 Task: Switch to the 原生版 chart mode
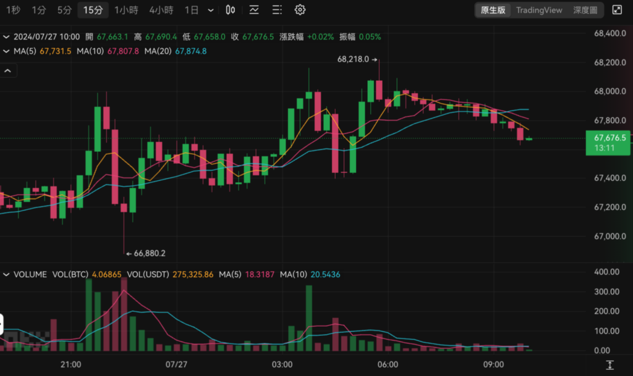pyautogui.click(x=493, y=10)
